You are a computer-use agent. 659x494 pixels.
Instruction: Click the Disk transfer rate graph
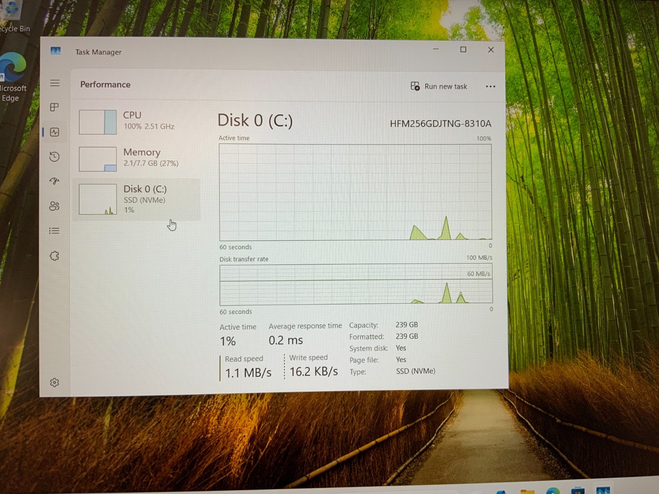point(356,284)
